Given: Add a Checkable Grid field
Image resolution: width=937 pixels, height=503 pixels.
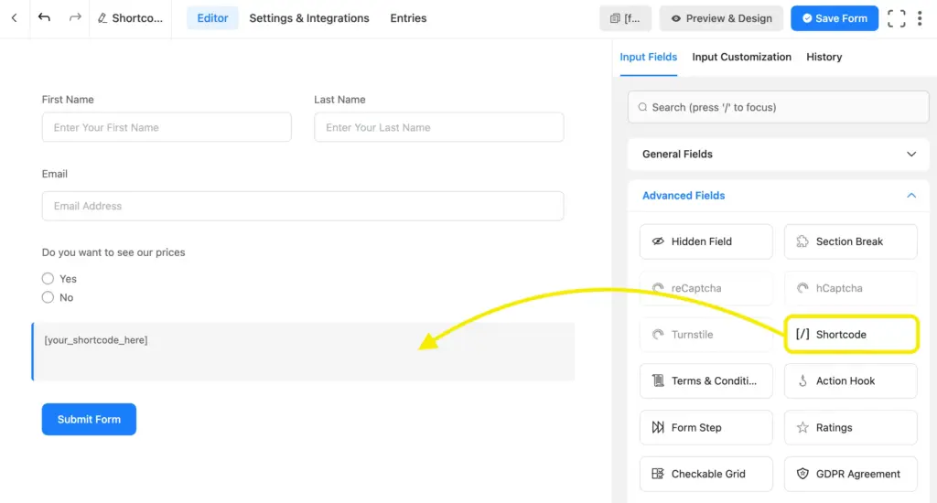Looking at the screenshot, I should [705, 474].
